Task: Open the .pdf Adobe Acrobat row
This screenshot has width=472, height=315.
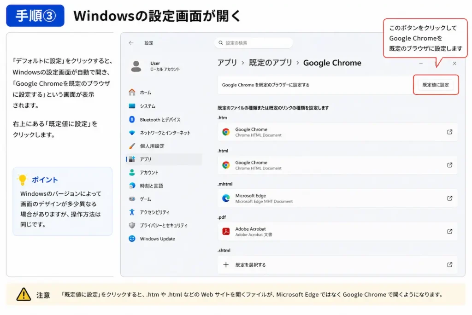Action: [337, 231]
